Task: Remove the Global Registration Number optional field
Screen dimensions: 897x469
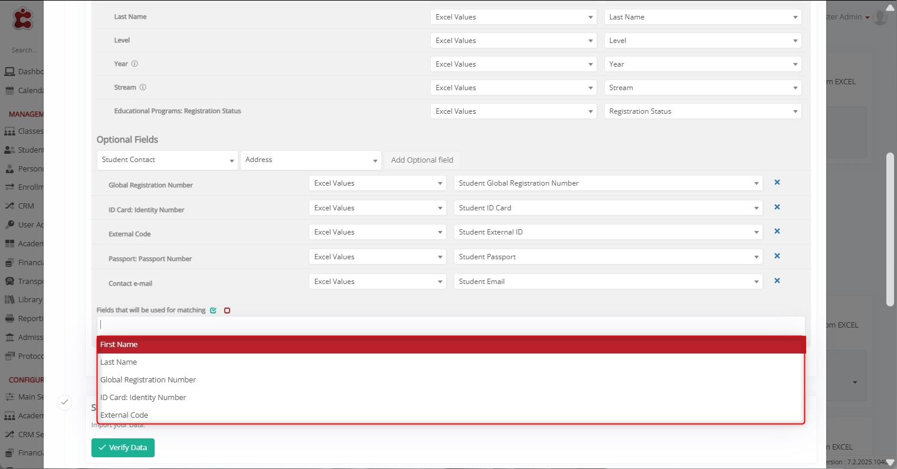Action: (x=777, y=183)
